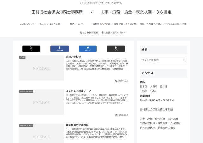This screenshot has width=203, height=143.
Task: Click sidebar text 給与計算代行・助成金のご相談
Action: click(157, 128)
